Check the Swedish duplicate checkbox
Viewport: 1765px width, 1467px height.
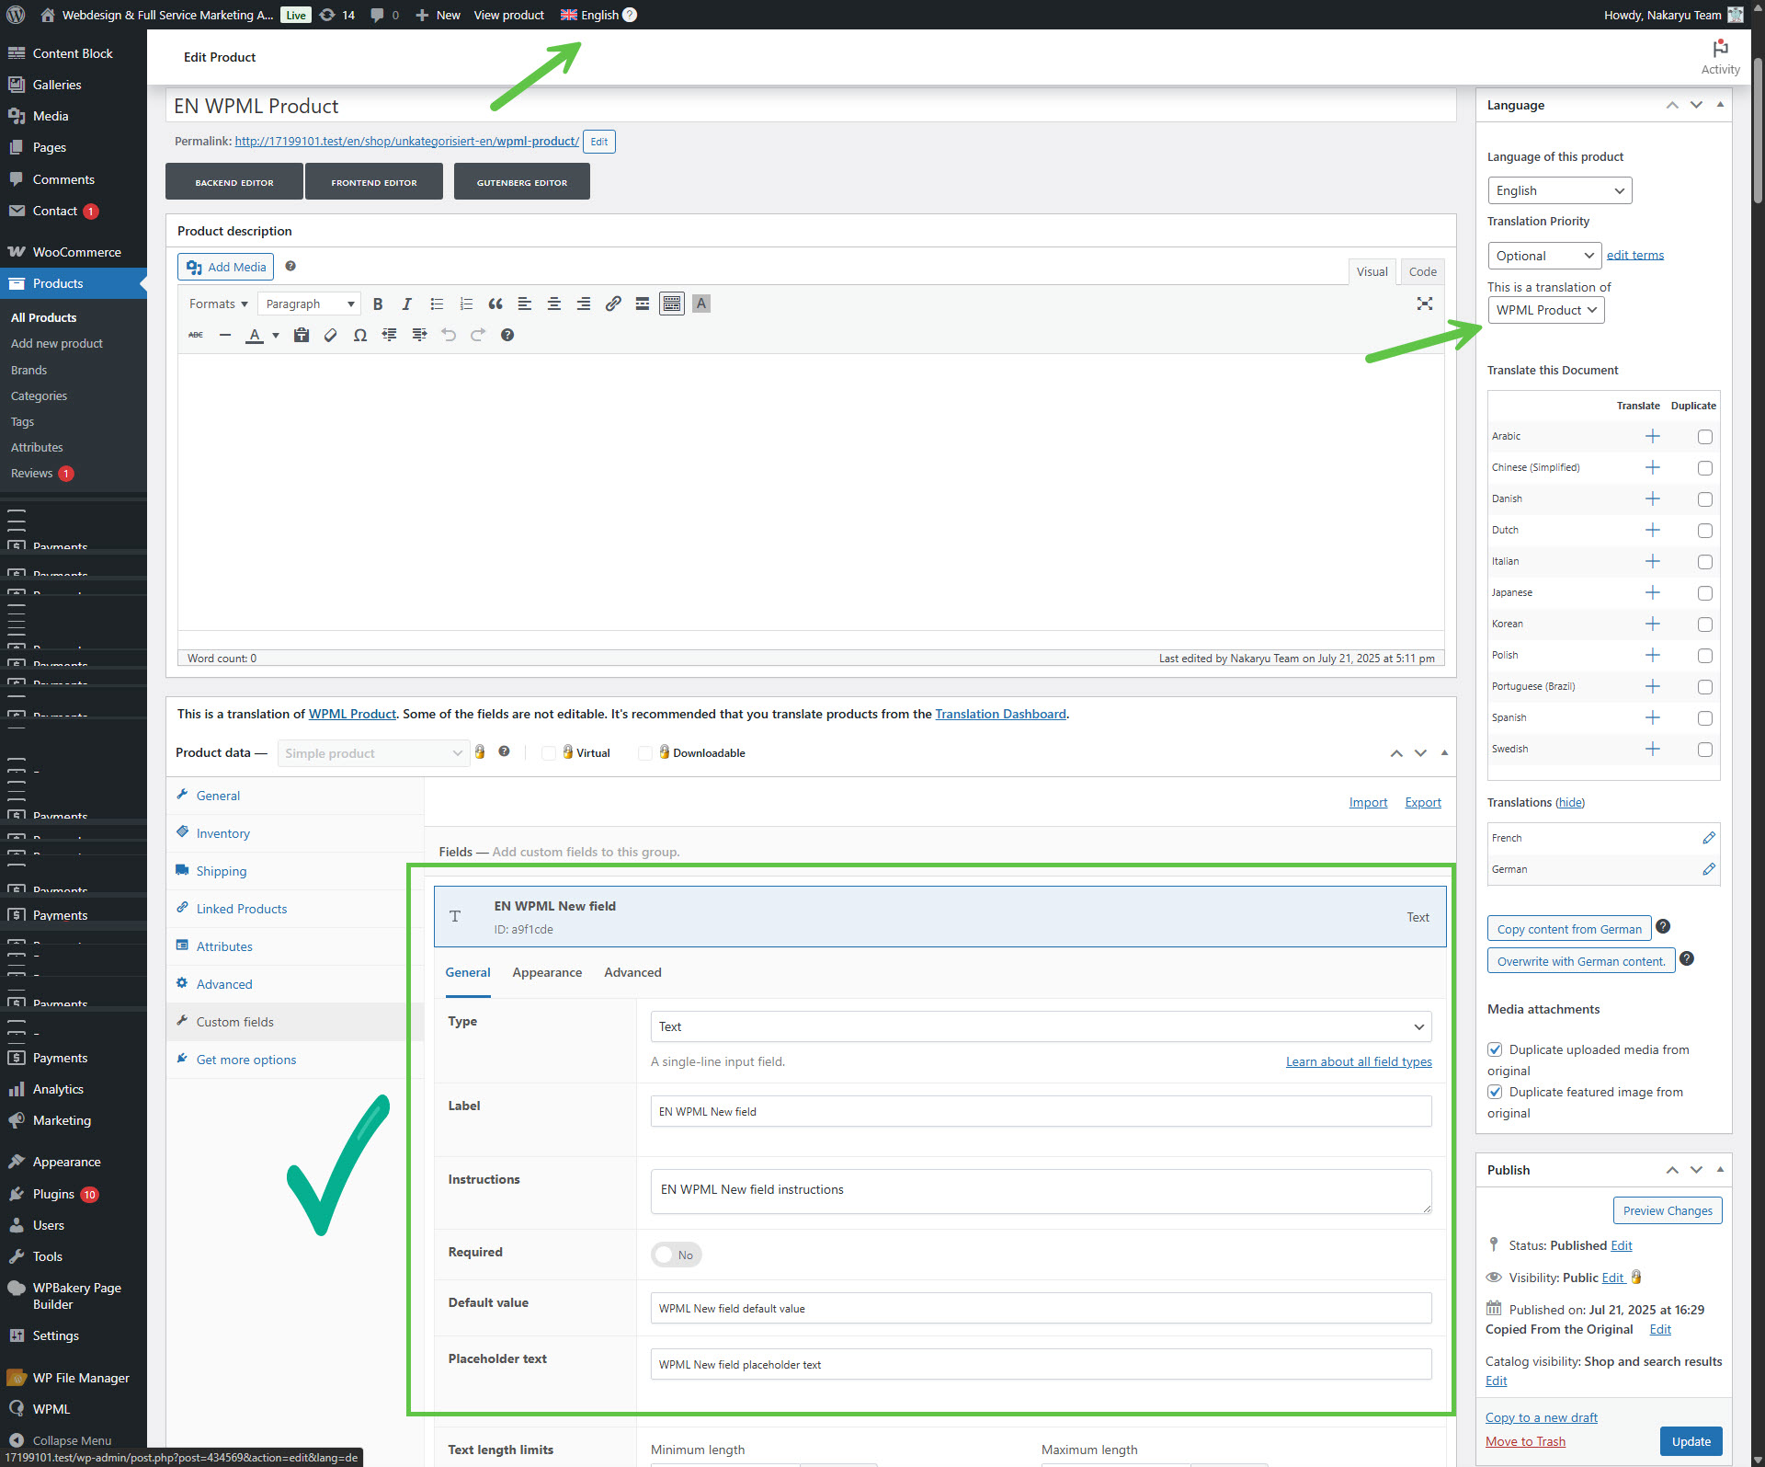coord(1705,750)
